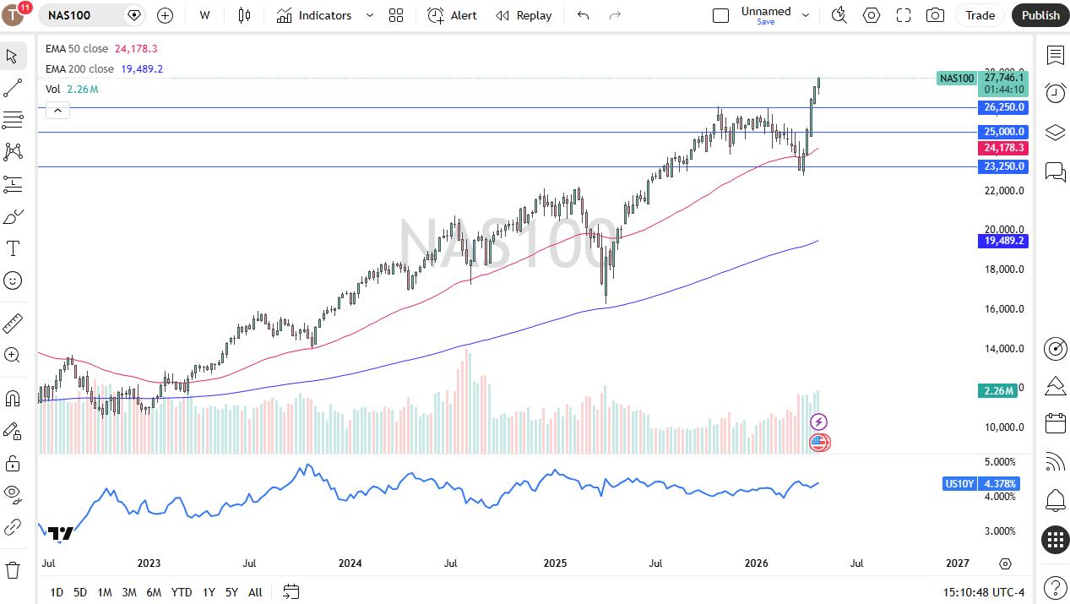The height and width of the screenshot is (604, 1070).
Task: Enter fullscreen mode
Action: point(903,15)
